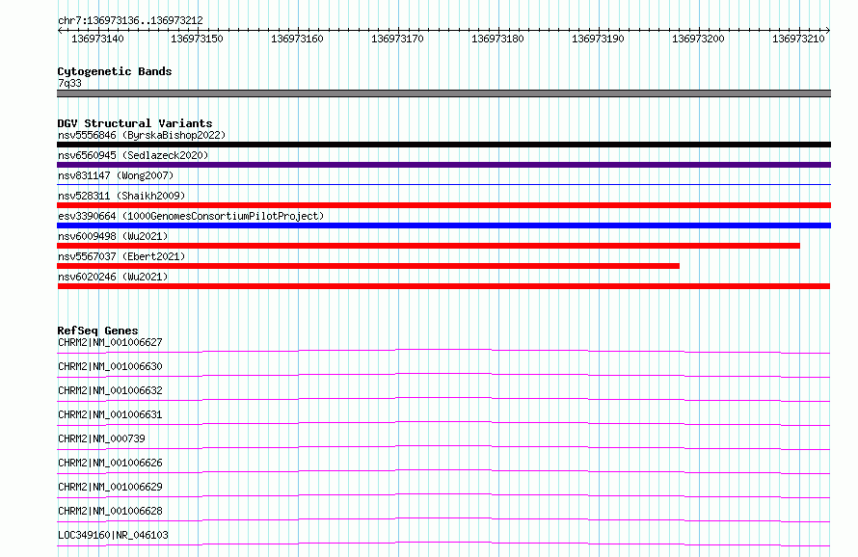Click the magenta CHRM2 NM_000739 intron line
Image resolution: width=858 pixels, height=557 pixels.
[443, 447]
